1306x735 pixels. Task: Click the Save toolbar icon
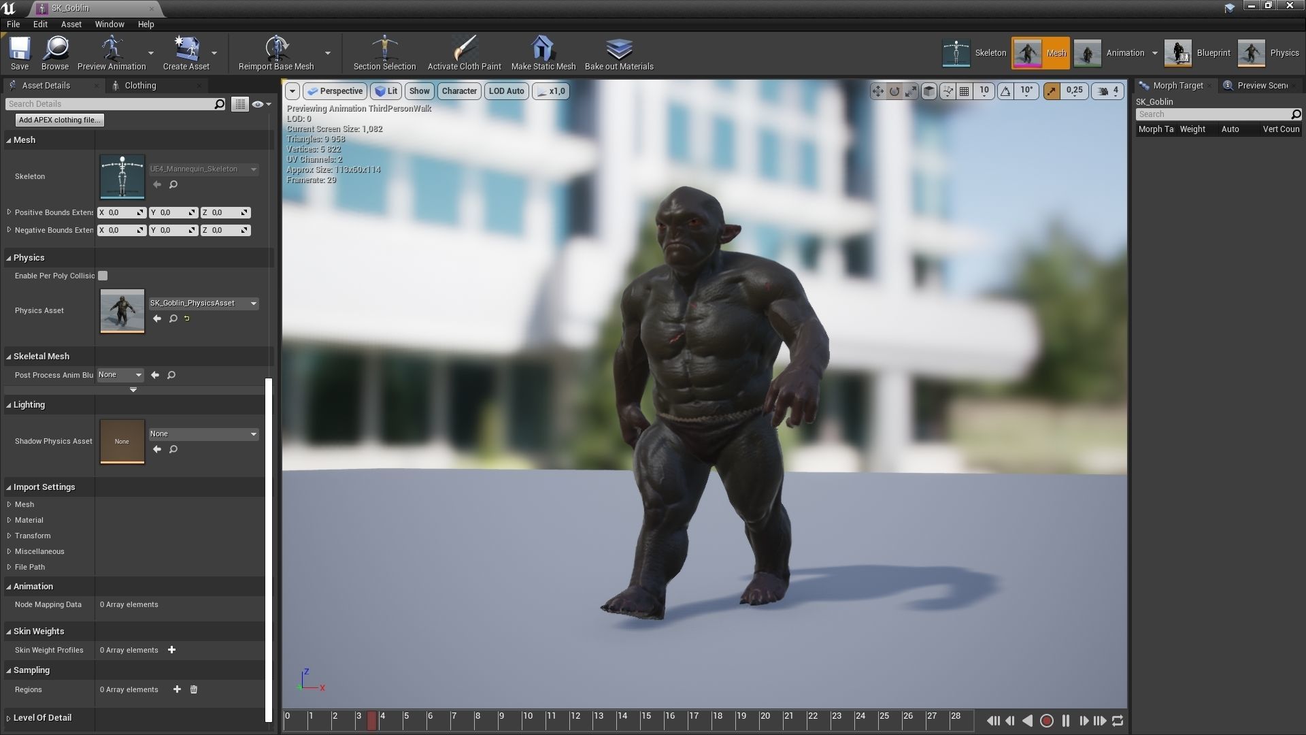click(20, 53)
